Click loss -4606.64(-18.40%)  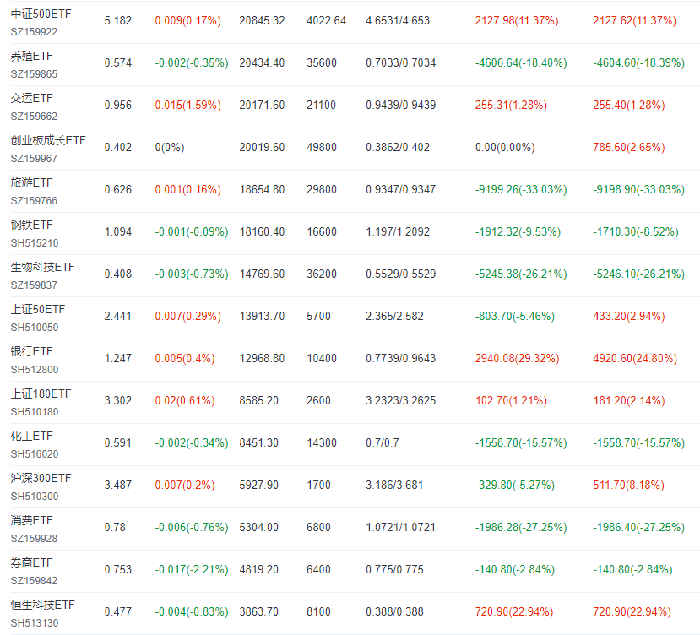click(521, 63)
